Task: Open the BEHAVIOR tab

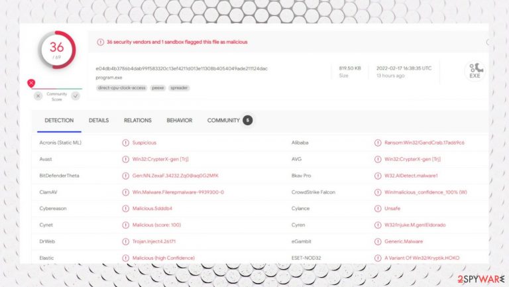Action: pos(180,121)
